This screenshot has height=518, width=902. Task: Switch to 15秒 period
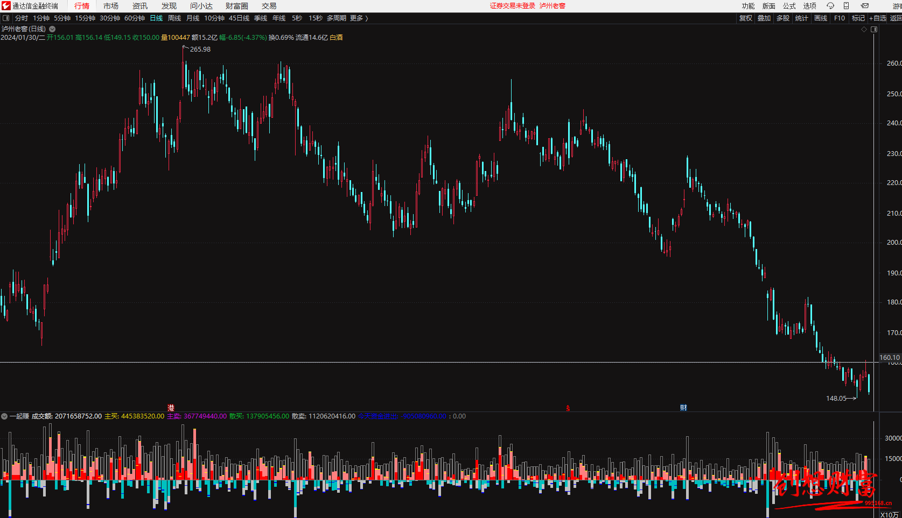tap(316, 18)
